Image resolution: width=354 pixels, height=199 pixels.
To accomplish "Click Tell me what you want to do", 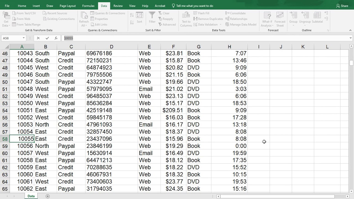I will click(x=192, y=6).
